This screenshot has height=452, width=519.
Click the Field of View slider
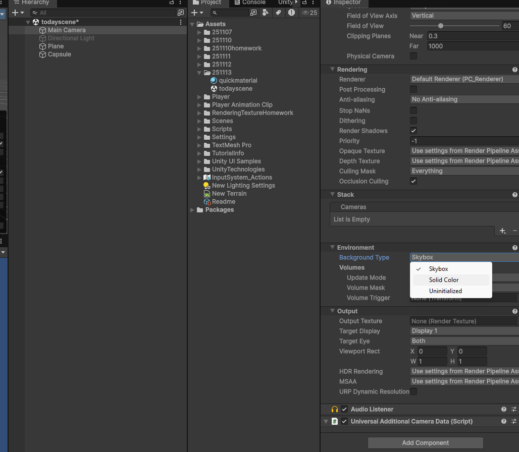[454, 26]
